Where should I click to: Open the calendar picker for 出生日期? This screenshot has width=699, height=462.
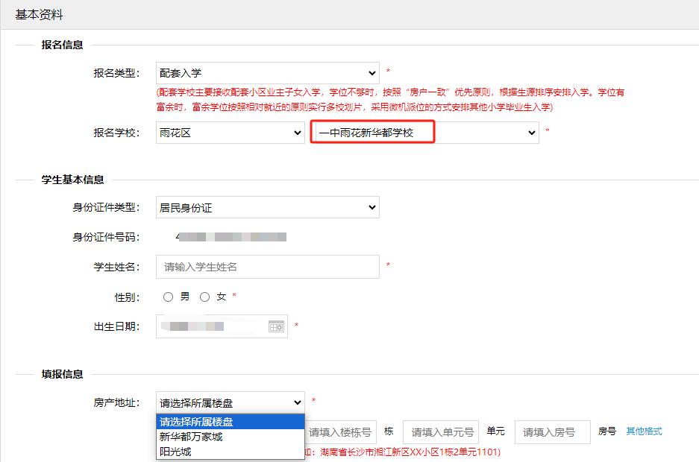coord(276,326)
